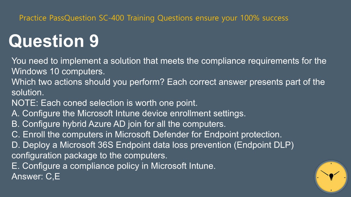This screenshot has height=197, width=351.
Task: Choose option C Defender for Endpoint
Action: [147, 134]
